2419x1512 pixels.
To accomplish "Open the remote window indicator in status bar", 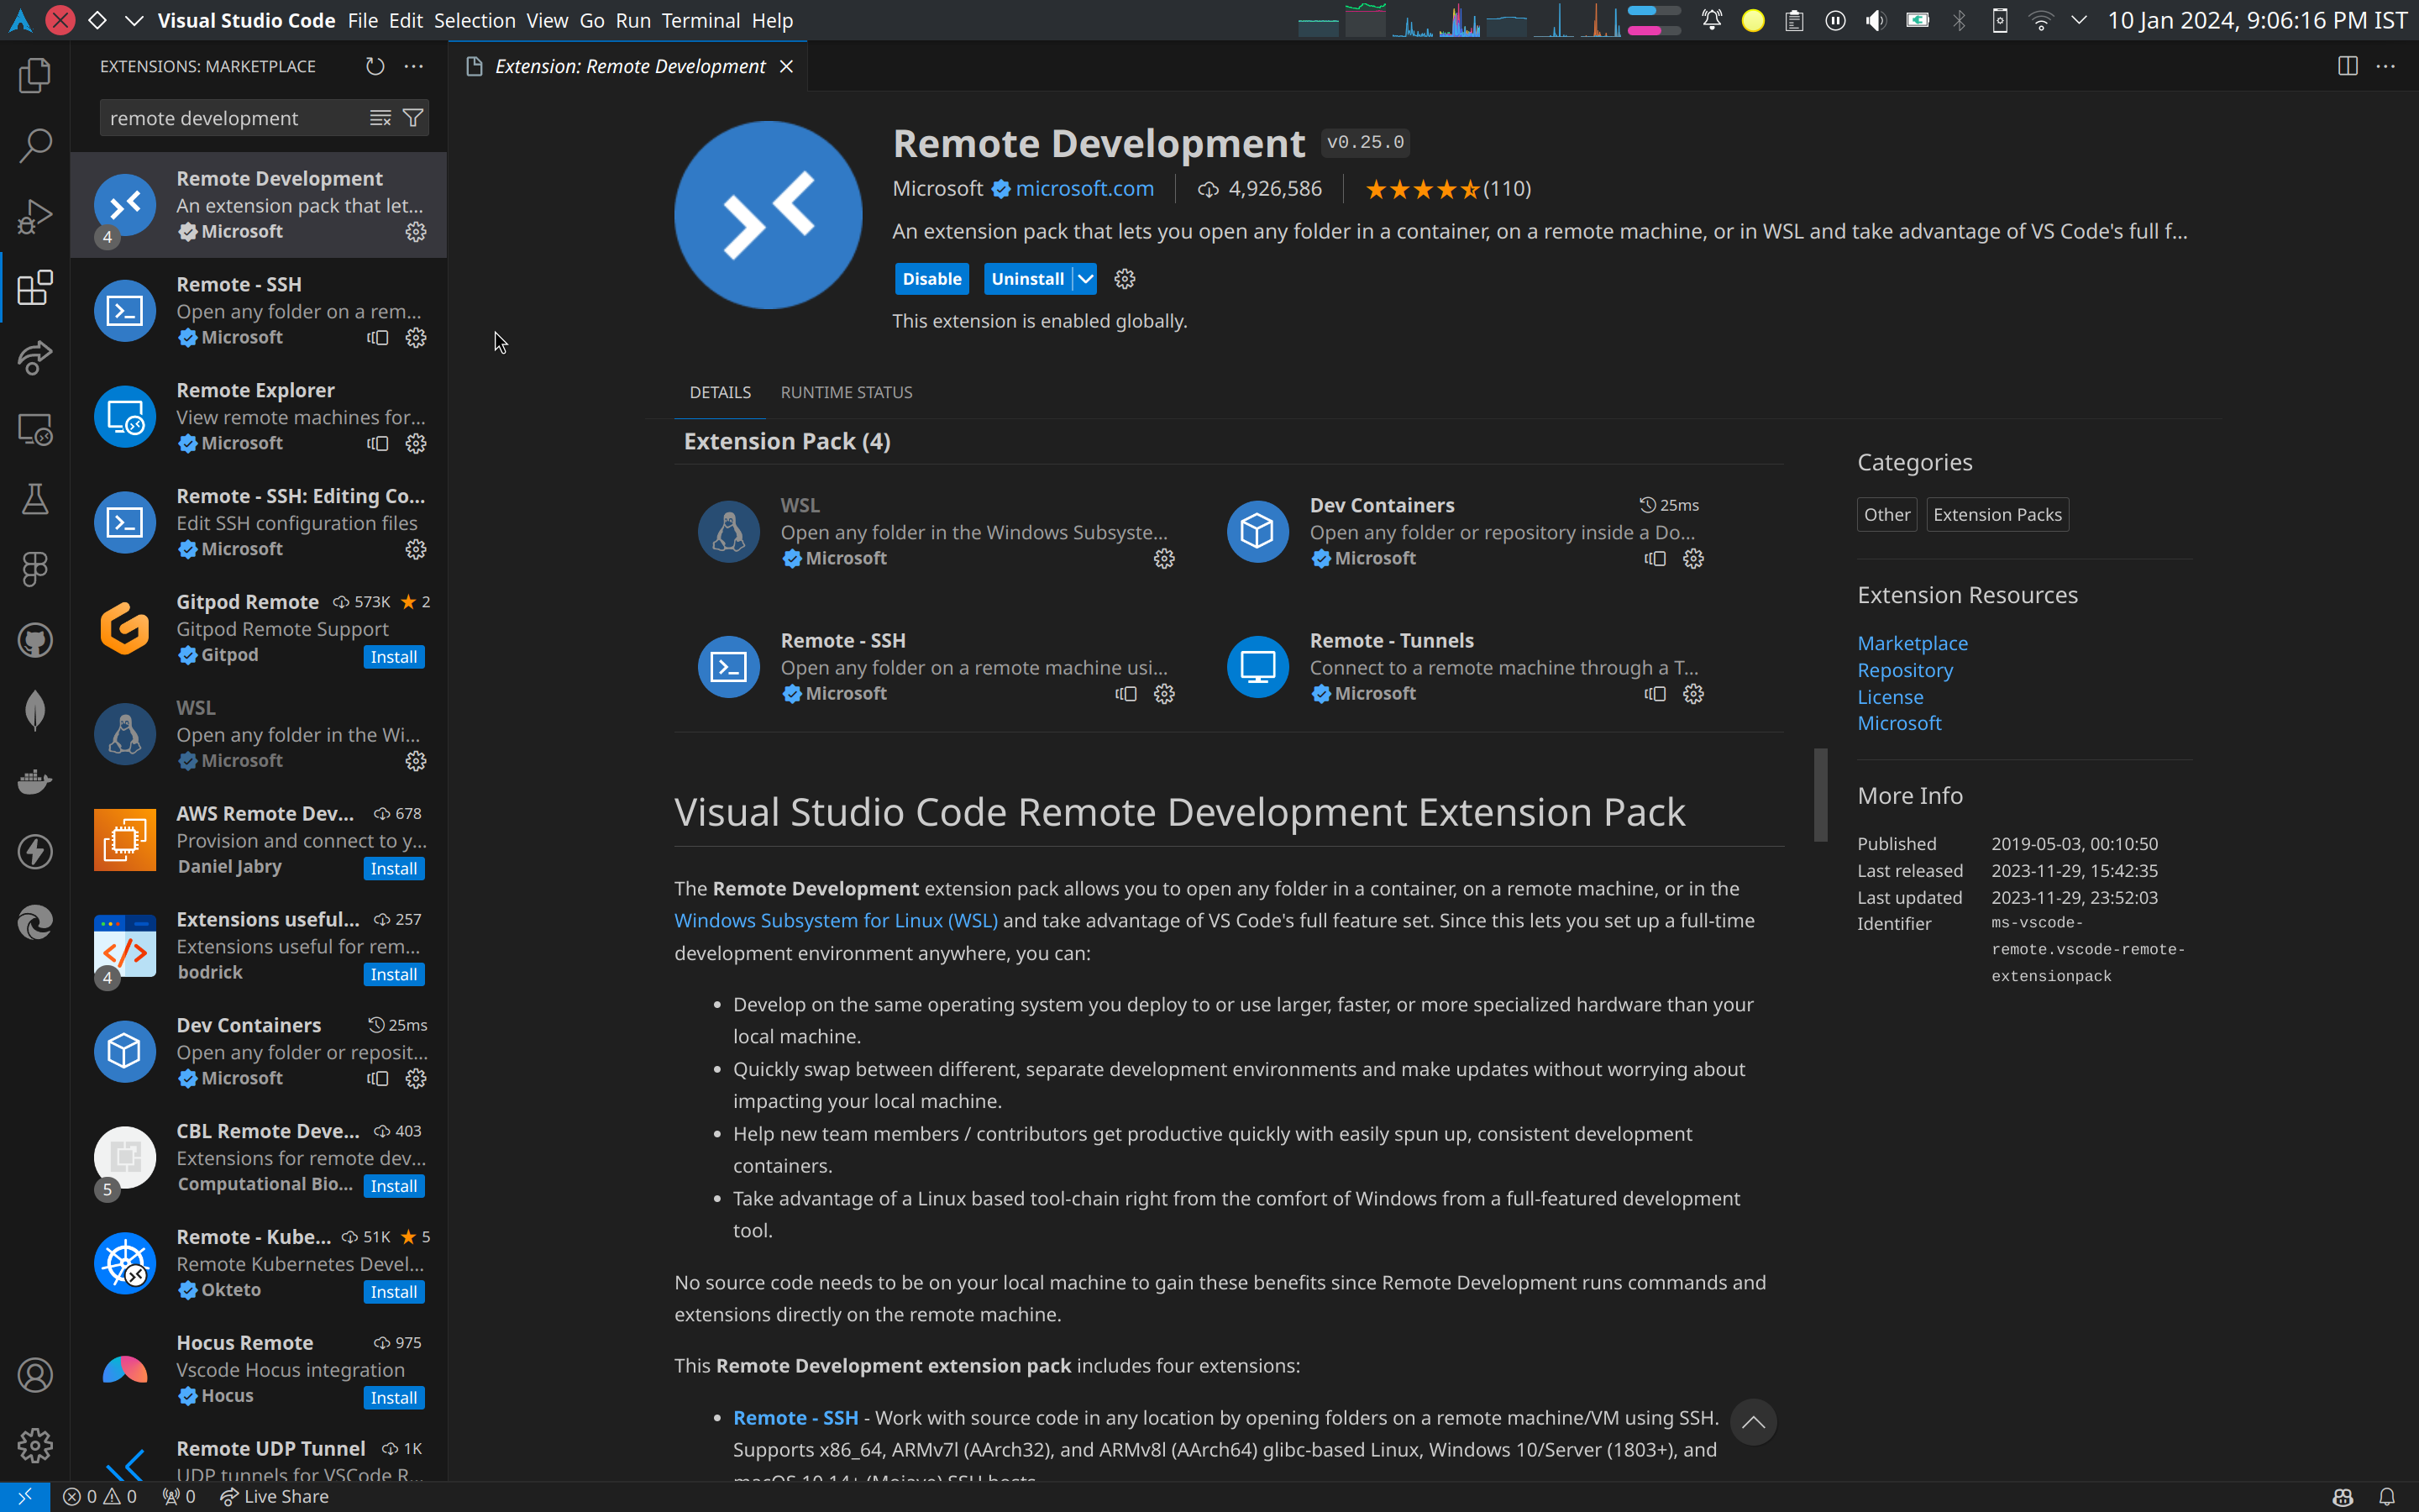I will point(24,1496).
